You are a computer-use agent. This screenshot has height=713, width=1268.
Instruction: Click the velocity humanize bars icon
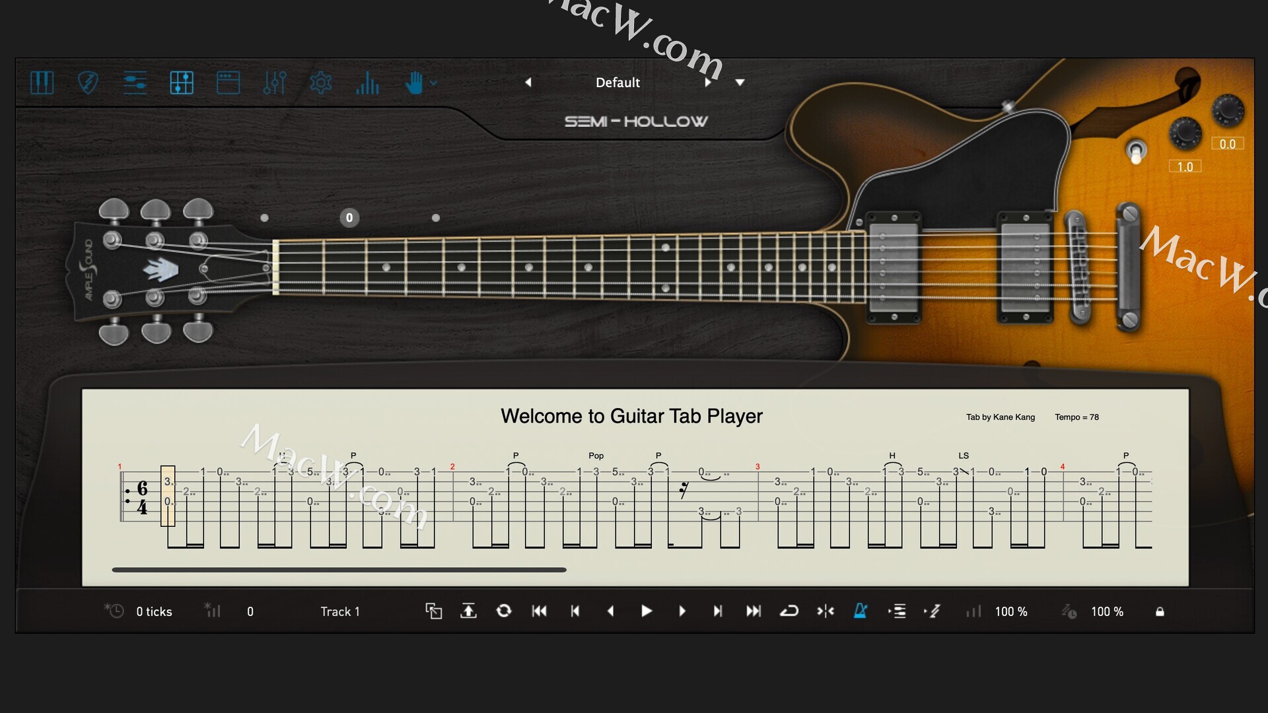click(x=212, y=611)
